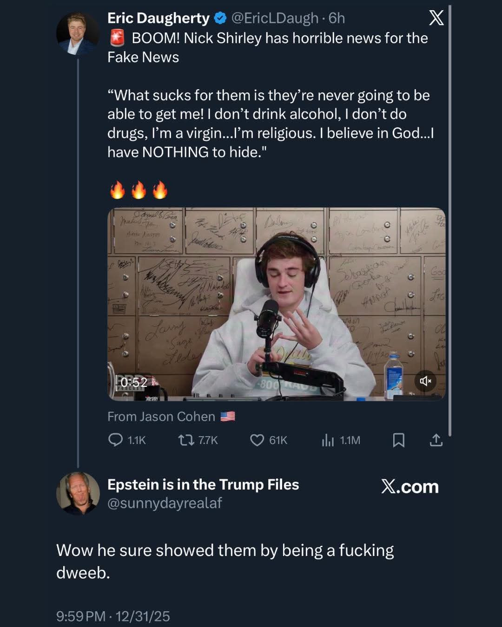Open Eric Daugherty's profile picture
Screen dimensions: 502x627
tap(77, 33)
